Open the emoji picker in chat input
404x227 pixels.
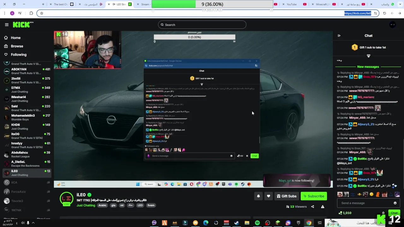(x=395, y=203)
